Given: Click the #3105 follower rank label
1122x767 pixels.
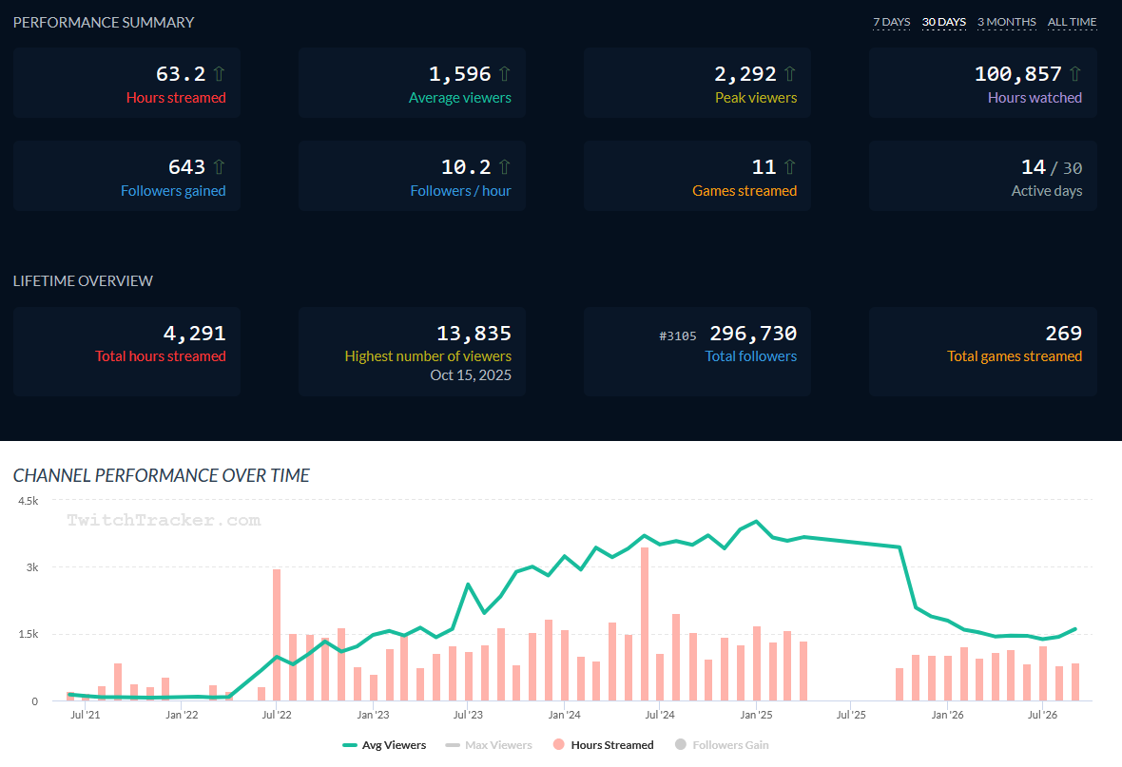Looking at the screenshot, I should click(x=678, y=336).
